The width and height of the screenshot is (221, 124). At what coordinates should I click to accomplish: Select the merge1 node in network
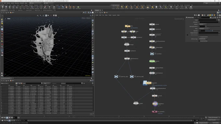click(126, 44)
